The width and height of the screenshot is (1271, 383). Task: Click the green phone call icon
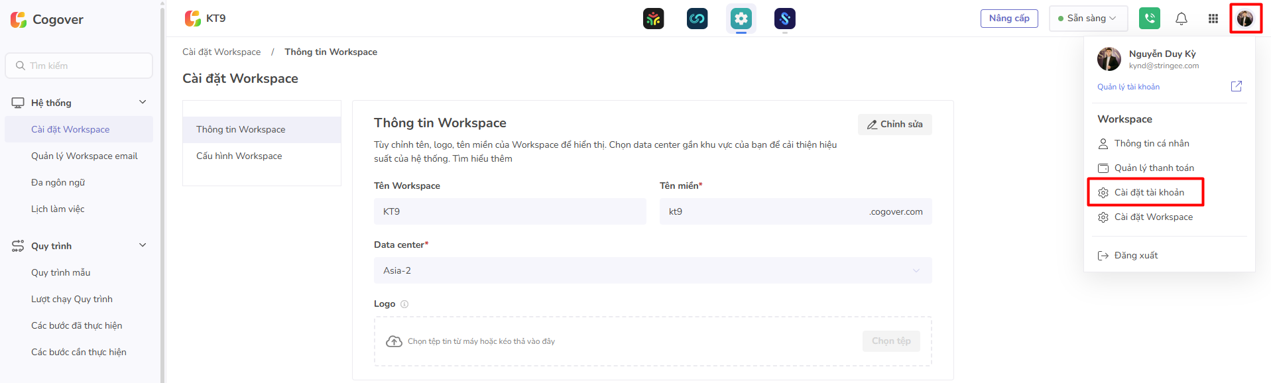(1150, 19)
